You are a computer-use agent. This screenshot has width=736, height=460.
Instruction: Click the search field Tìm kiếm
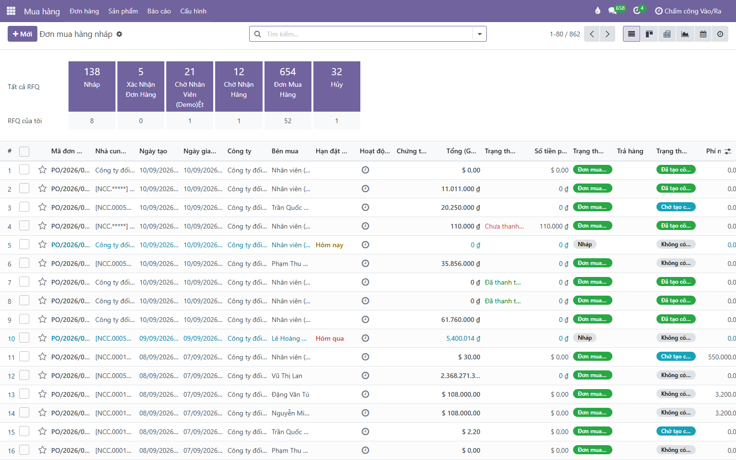(368, 34)
